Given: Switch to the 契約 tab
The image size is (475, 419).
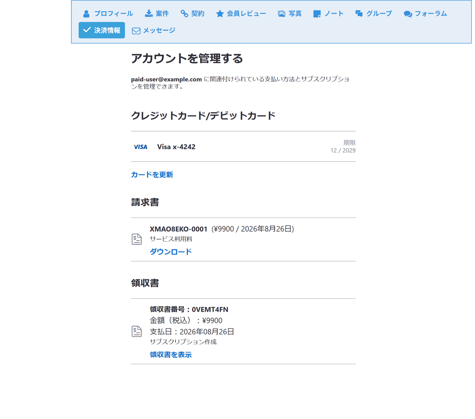Looking at the screenshot, I should pyautogui.click(x=192, y=14).
